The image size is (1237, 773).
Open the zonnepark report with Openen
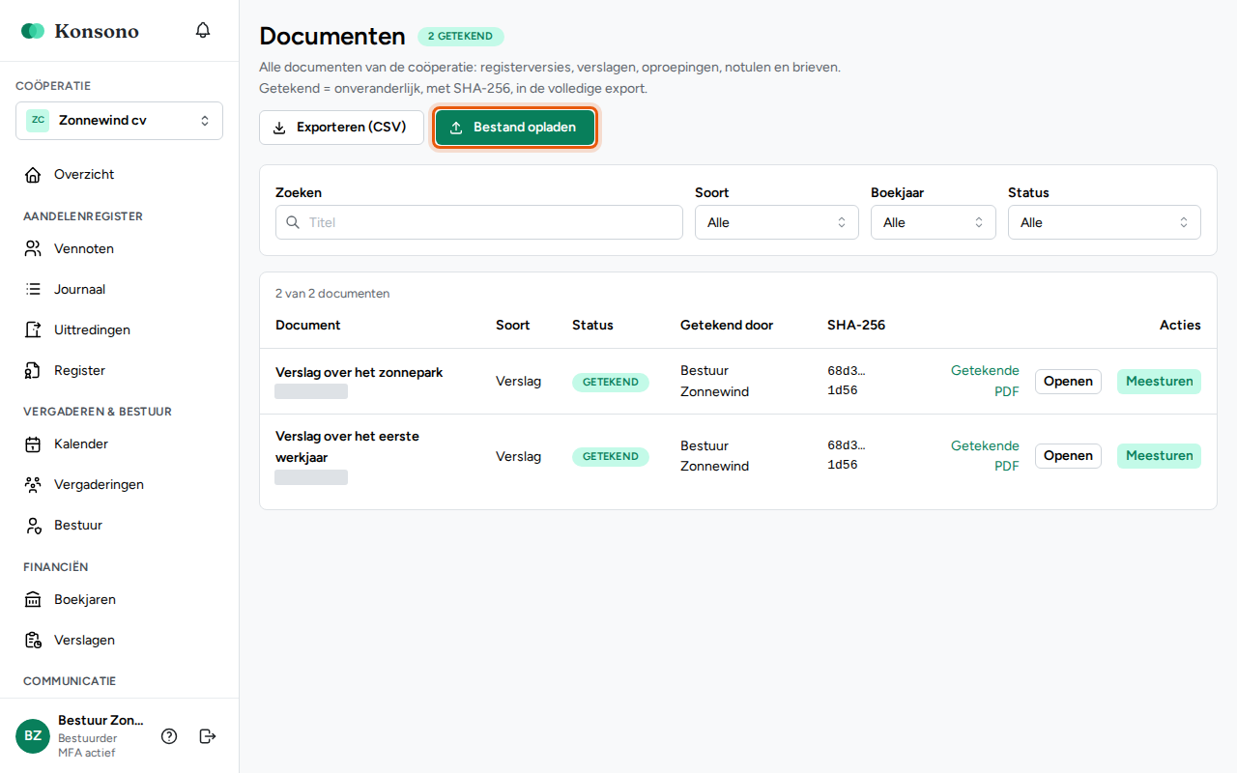click(x=1068, y=382)
